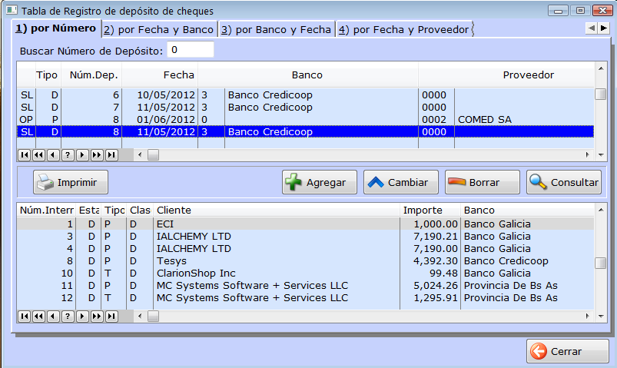617x368 pixels.
Task: Select the COMED SA provider row
Action: (x=305, y=119)
